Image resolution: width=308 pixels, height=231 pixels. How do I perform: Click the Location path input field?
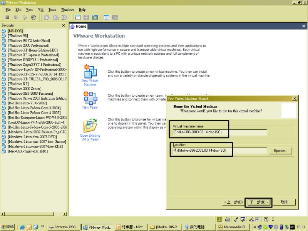pos(220,151)
